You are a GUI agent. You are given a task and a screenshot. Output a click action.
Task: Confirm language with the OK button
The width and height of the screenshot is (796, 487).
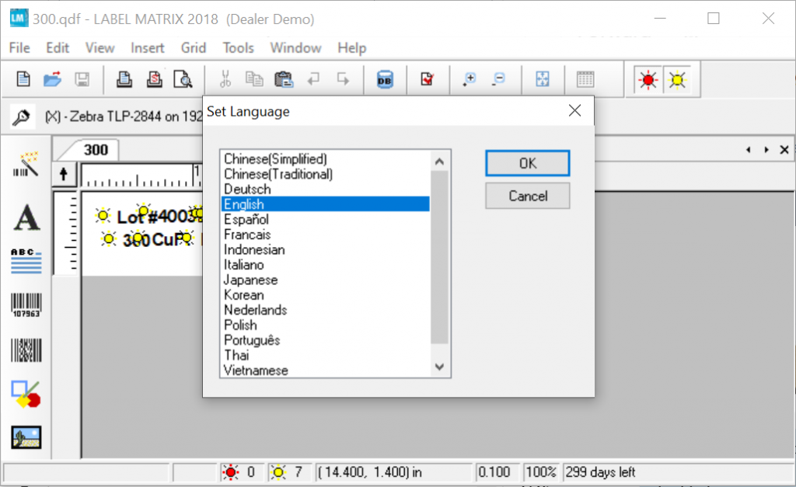pyautogui.click(x=528, y=163)
